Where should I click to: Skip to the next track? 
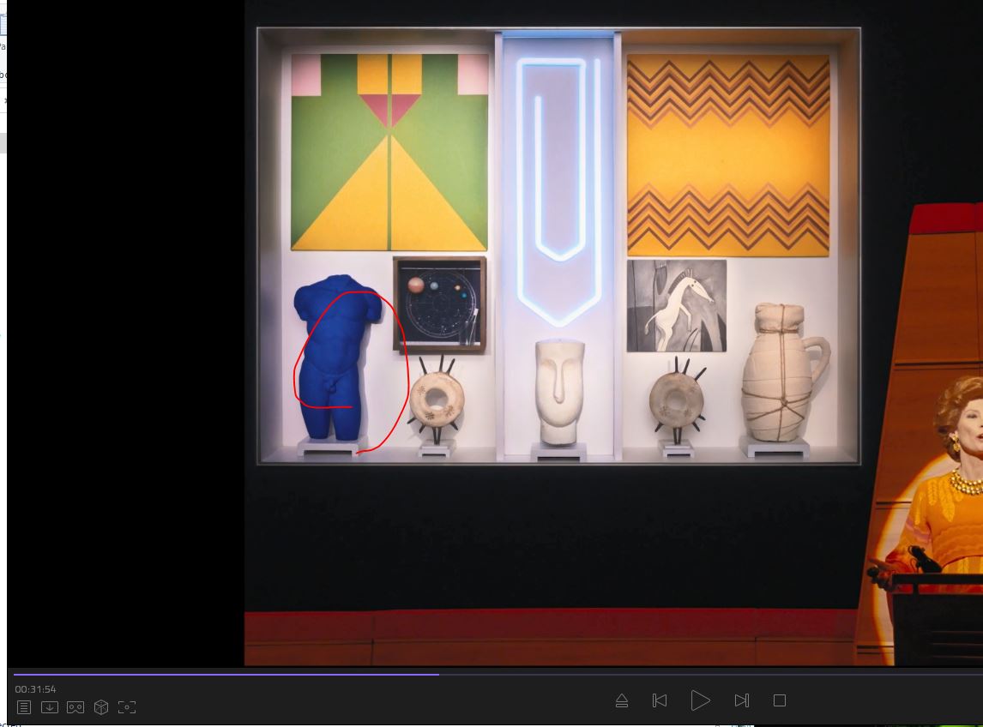pos(742,700)
